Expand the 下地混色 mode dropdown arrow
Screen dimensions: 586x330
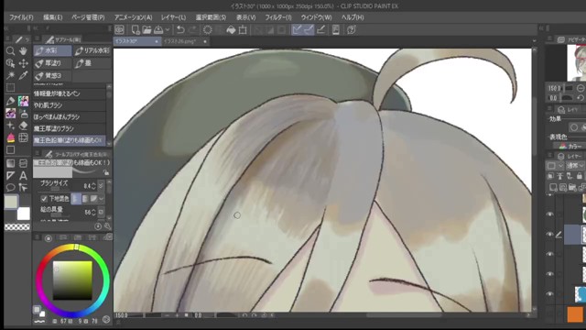[102, 199]
